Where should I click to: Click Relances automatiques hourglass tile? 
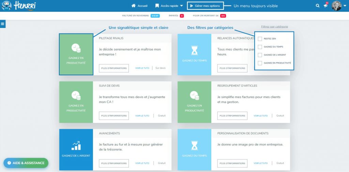click(194, 54)
